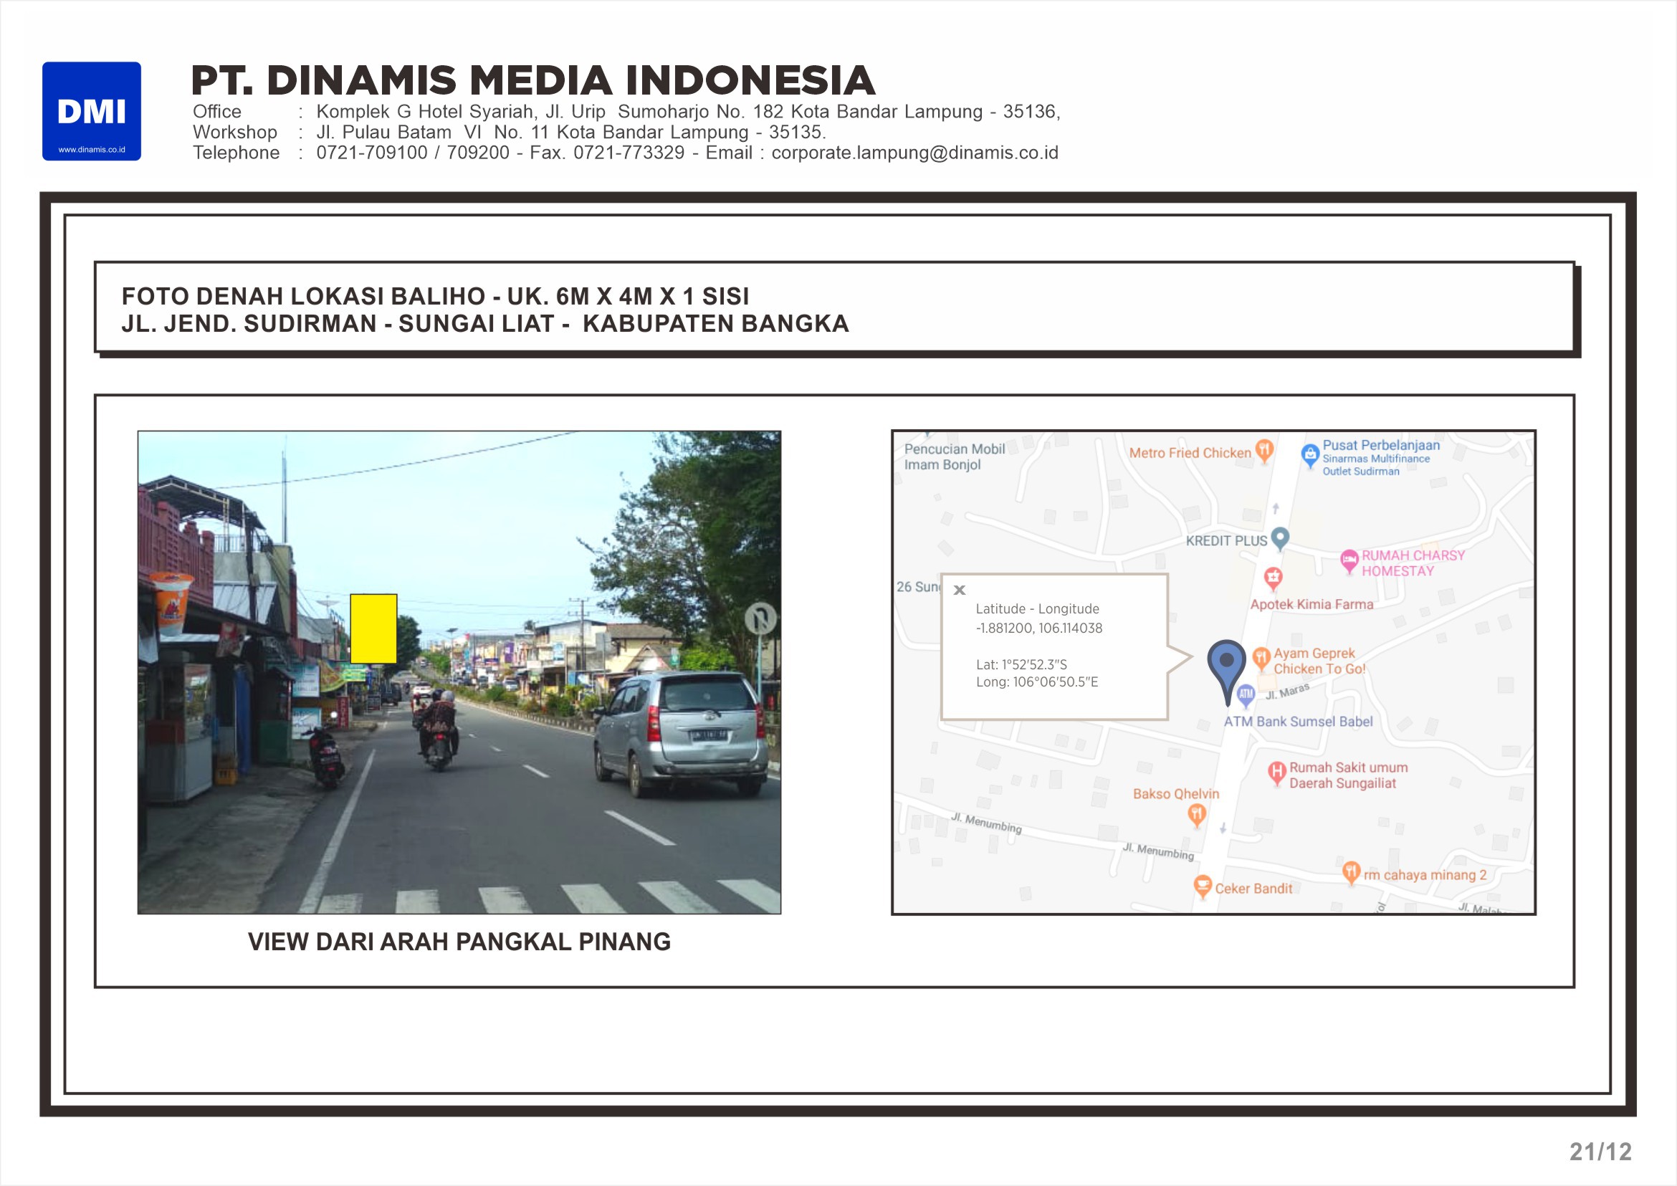The image size is (1677, 1186).
Task: Click the JL. JEND. SUDIRMAN location line
Action: click(x=485, y=323)
